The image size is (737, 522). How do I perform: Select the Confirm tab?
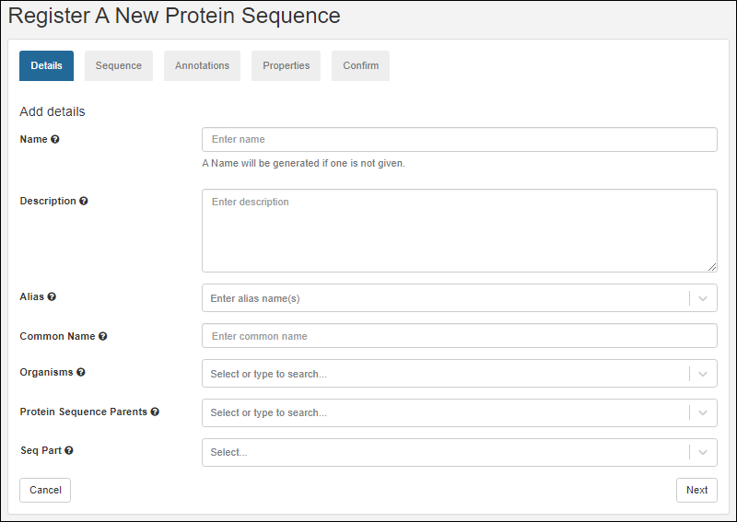360,66
